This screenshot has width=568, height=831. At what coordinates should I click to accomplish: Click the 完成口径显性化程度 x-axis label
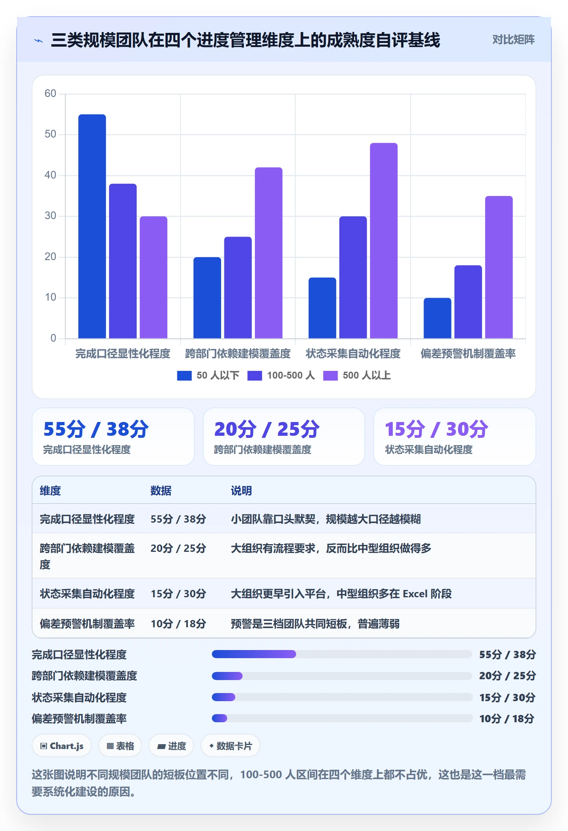coord(123,354)
